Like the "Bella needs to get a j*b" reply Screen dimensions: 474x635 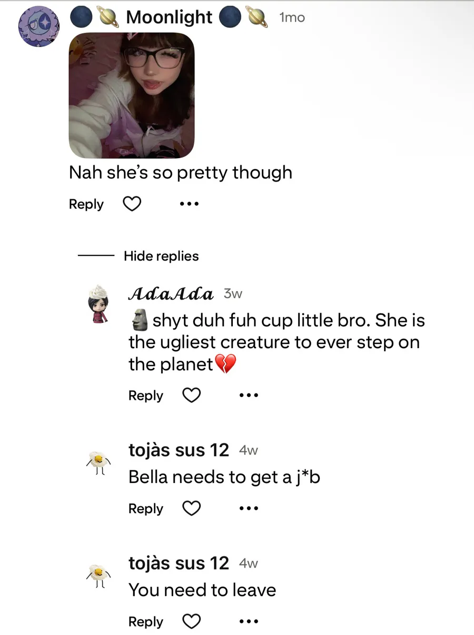tap(191, 508)
